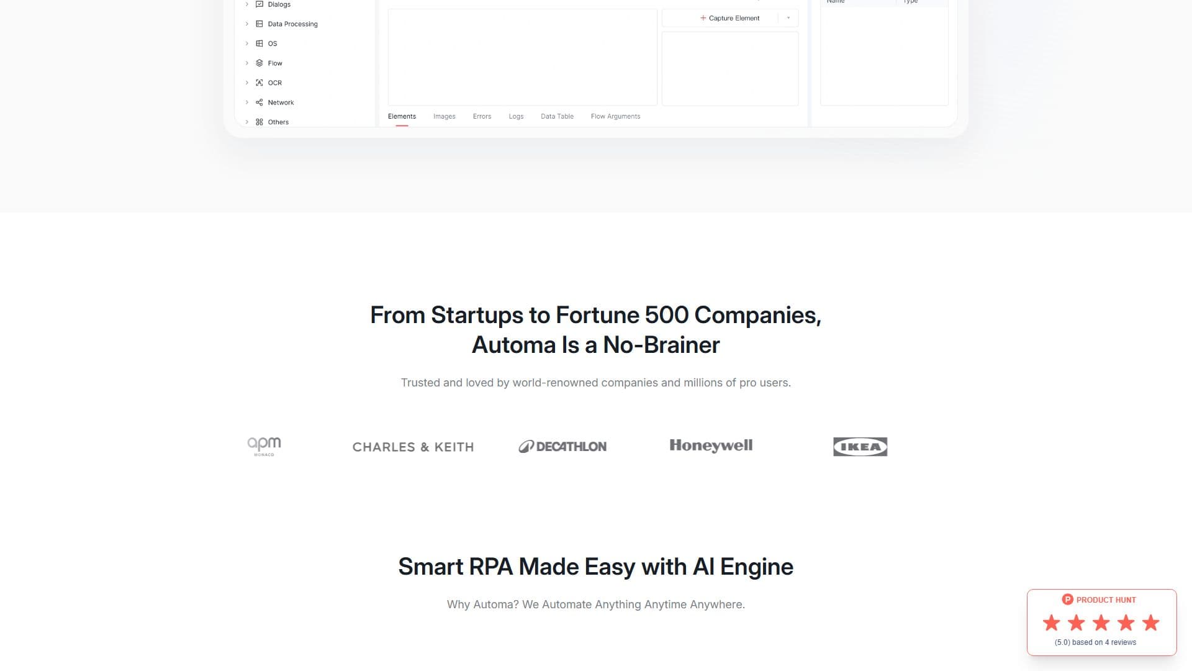
Task: Click the IKEA logo
Action: coord(860,447)
